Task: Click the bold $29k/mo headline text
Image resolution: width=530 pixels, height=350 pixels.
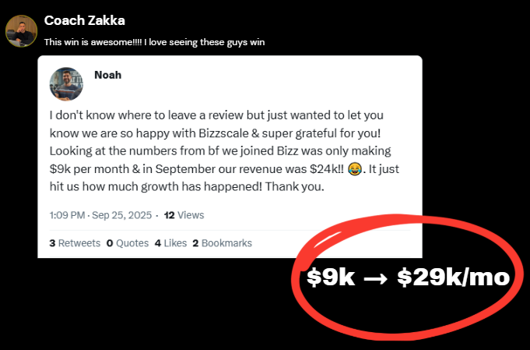Action: coord(454,278)
